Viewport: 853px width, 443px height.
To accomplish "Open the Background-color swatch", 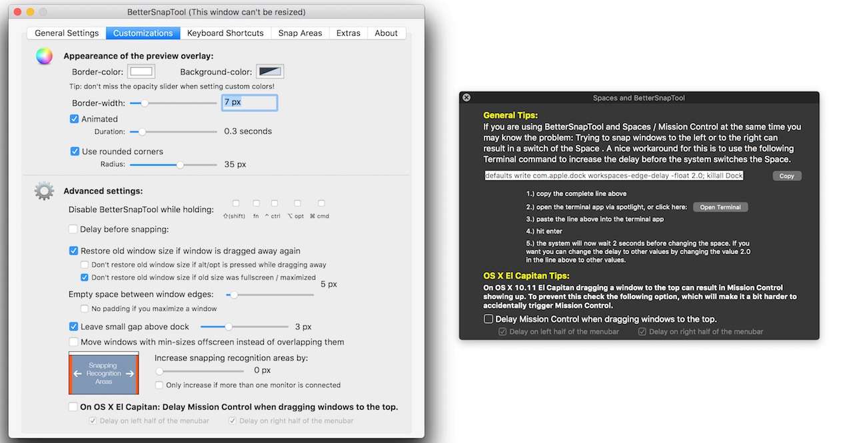I will (x=271, y=72).
